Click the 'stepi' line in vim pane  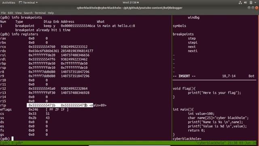193,43
